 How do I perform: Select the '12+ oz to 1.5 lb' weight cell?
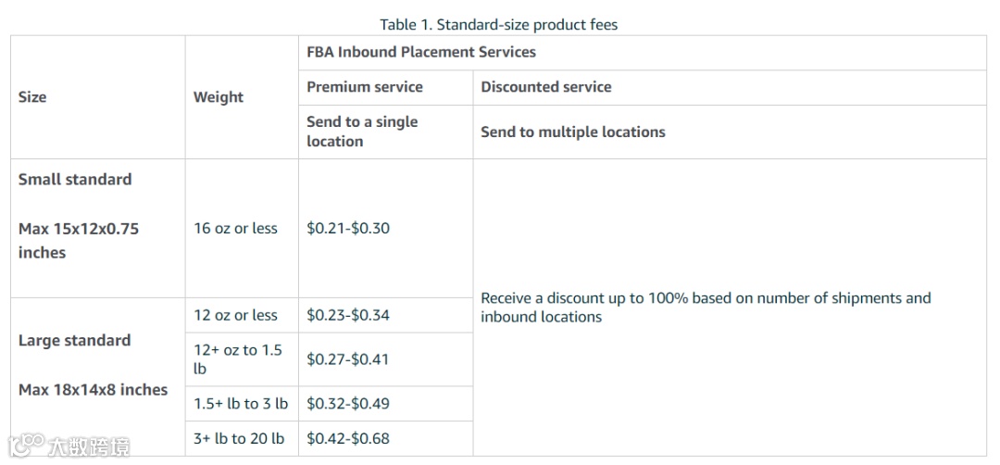click(238, 359)
